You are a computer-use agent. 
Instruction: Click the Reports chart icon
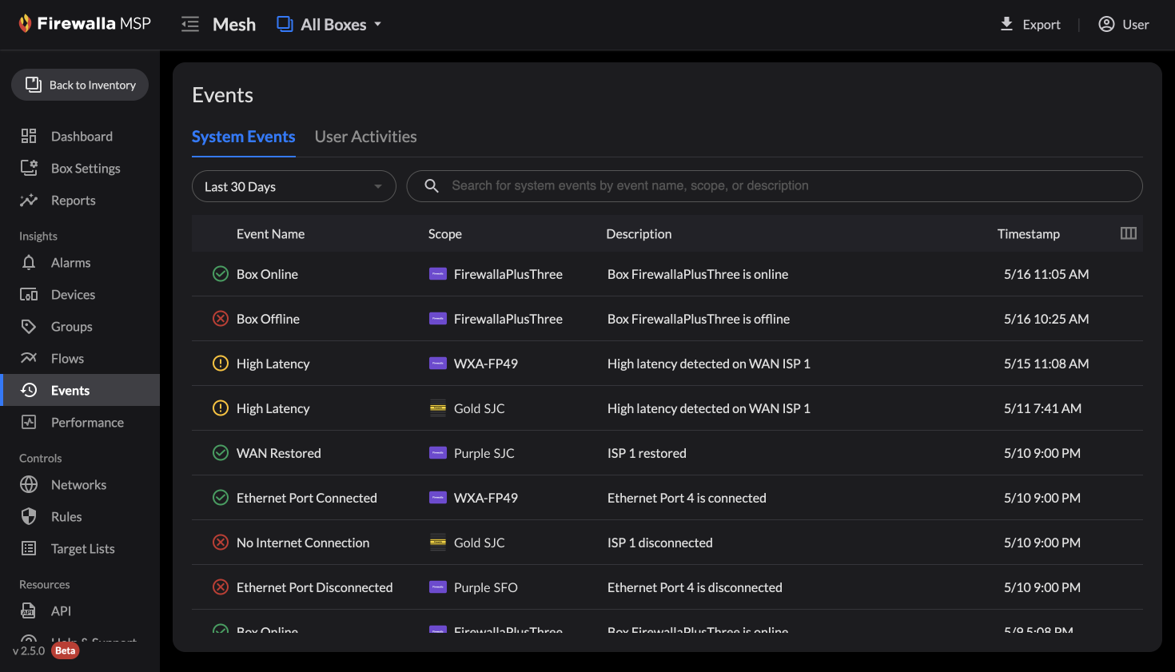tap(29, 200)
